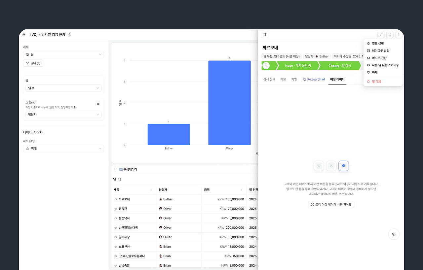Click the amount KRW 70,000,000
423x270 pixels.
point(232,209)
